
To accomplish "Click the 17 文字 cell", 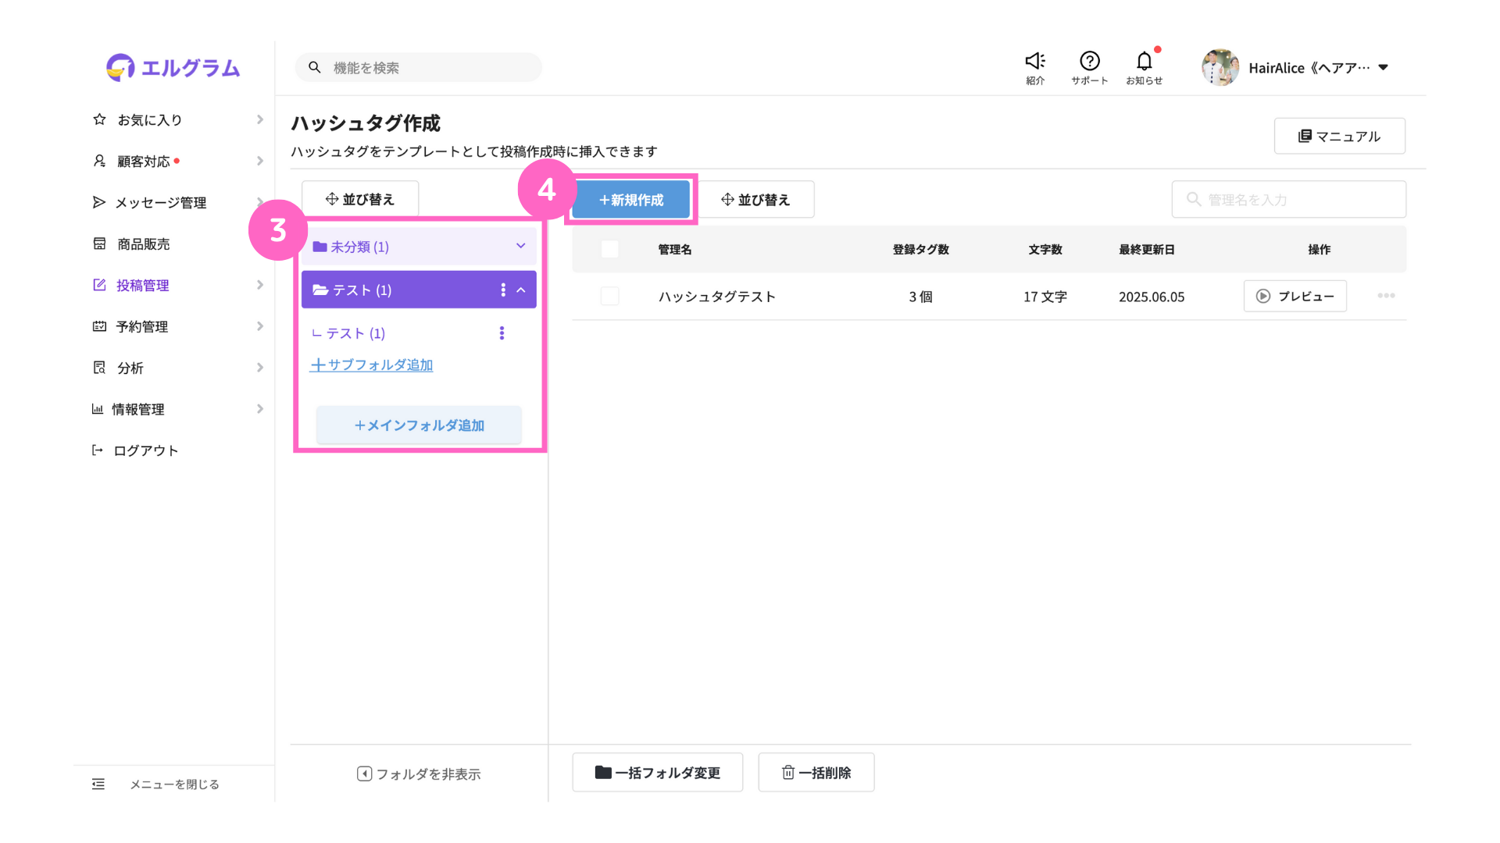I will (x=1045, y=297).
